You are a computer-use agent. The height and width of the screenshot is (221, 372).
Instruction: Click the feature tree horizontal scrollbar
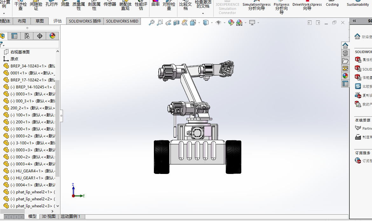click(x=12, y=211)
